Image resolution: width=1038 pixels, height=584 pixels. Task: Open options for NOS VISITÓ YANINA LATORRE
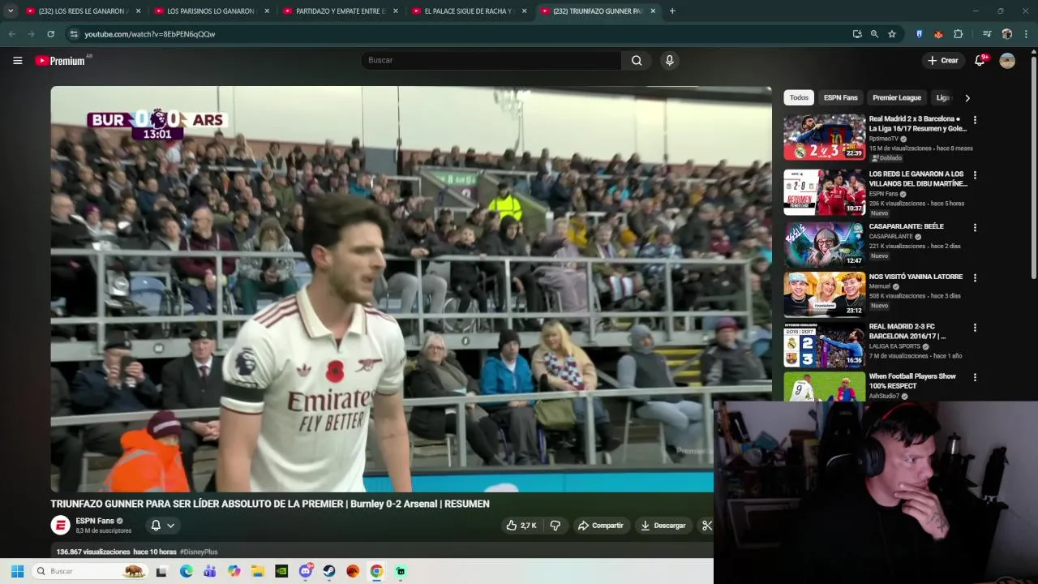tap(975, 278)
